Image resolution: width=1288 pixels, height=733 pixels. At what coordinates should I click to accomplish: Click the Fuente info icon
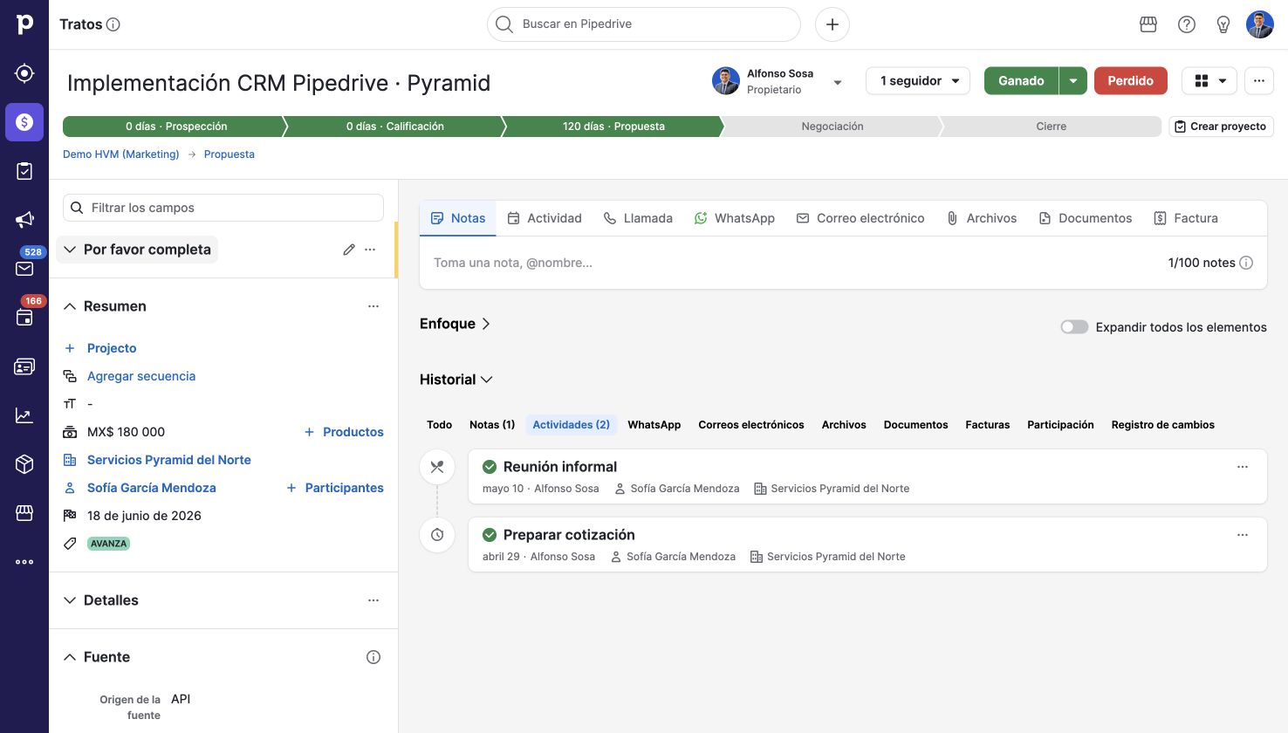coord(373,657)
